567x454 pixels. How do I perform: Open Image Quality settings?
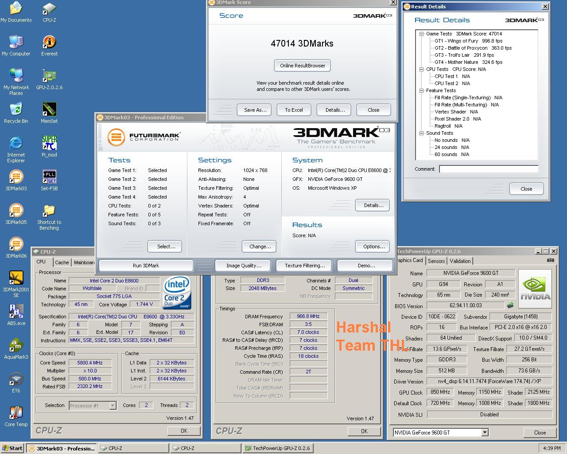244,266
